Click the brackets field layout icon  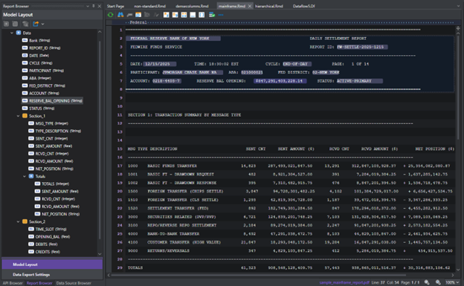(202, 15)
